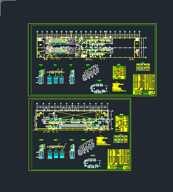
Task: Click the floor plan in the upper sheet
Action: coord(92,45)
